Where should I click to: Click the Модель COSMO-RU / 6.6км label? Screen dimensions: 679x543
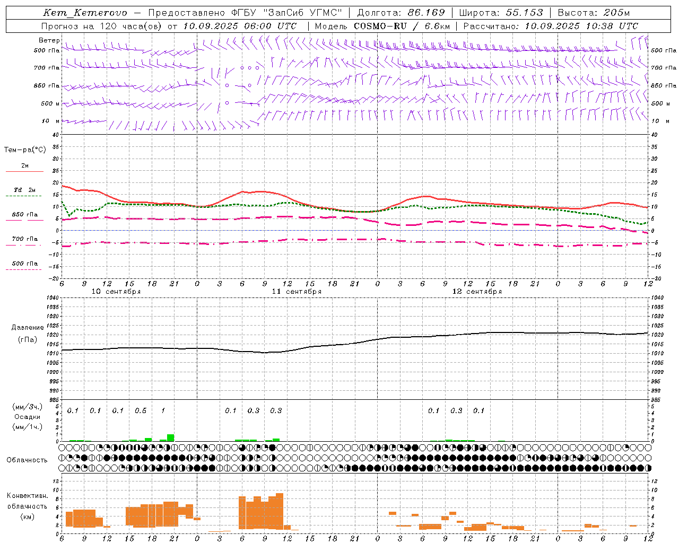tap(382, 26)
